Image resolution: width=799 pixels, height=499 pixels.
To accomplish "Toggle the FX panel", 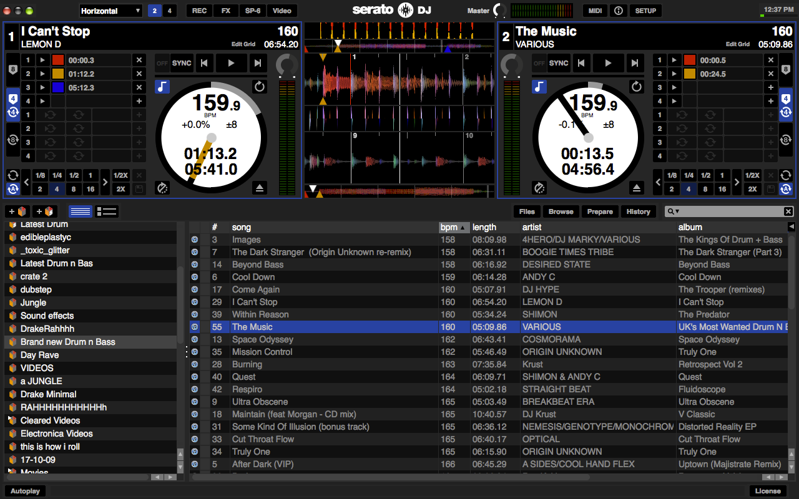I will (226, 11).
